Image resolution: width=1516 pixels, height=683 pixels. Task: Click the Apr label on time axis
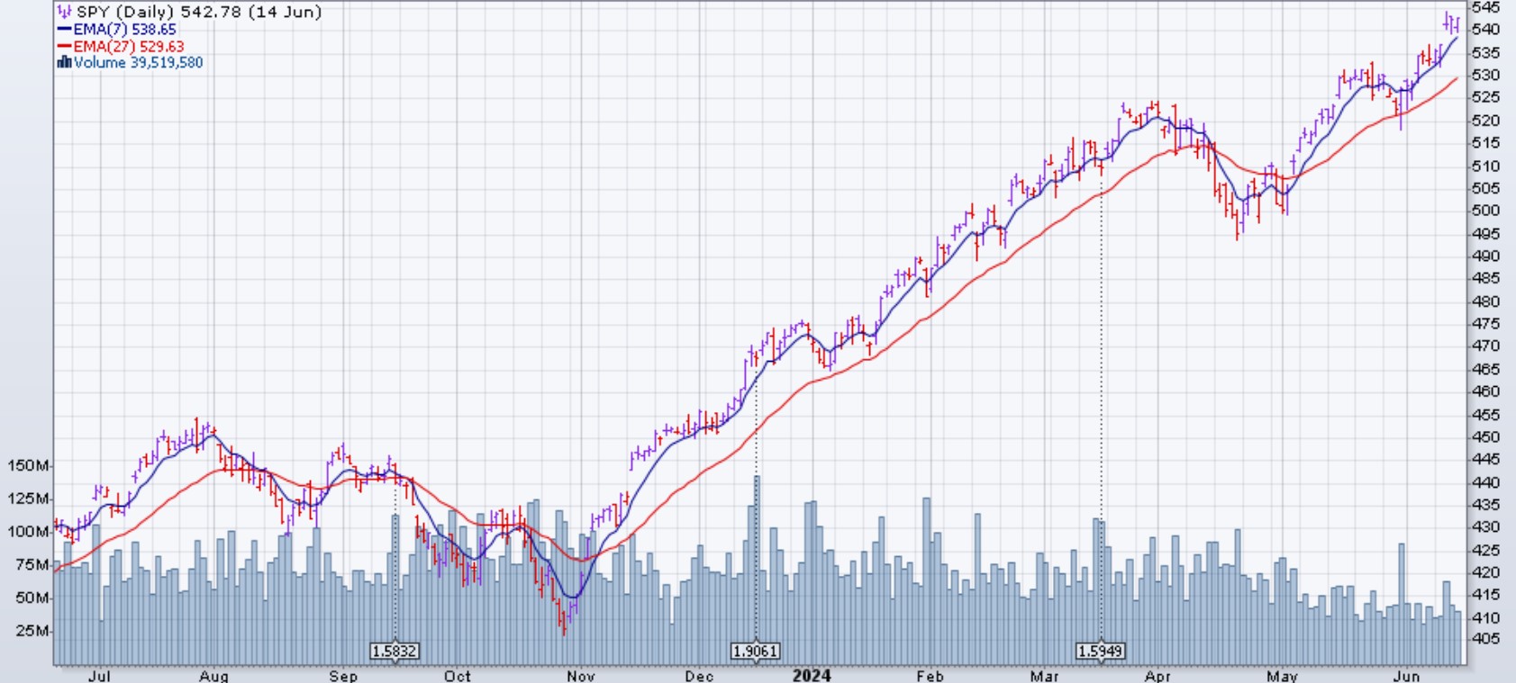pyautogui.click(x=1158, y=676)
